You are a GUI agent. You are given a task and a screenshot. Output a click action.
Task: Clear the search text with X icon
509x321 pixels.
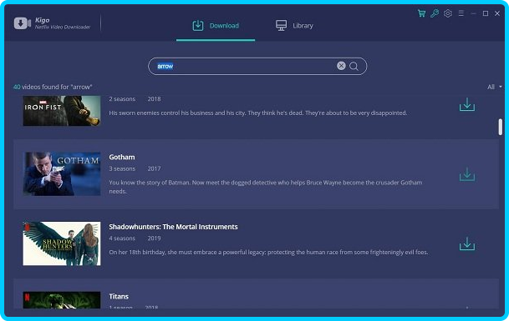(x=341, y=66)
